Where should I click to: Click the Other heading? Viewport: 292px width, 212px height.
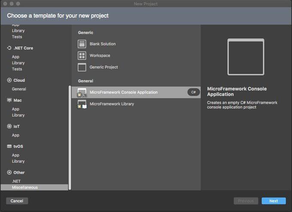tap(19, 173)
